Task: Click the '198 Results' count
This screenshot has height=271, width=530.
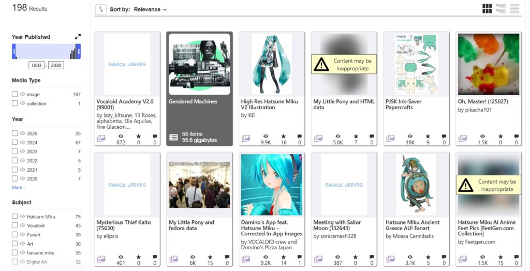Action: pyautogui.click(x=30, y=8)
